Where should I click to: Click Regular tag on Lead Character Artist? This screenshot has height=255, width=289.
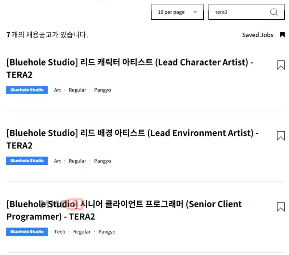78,90
